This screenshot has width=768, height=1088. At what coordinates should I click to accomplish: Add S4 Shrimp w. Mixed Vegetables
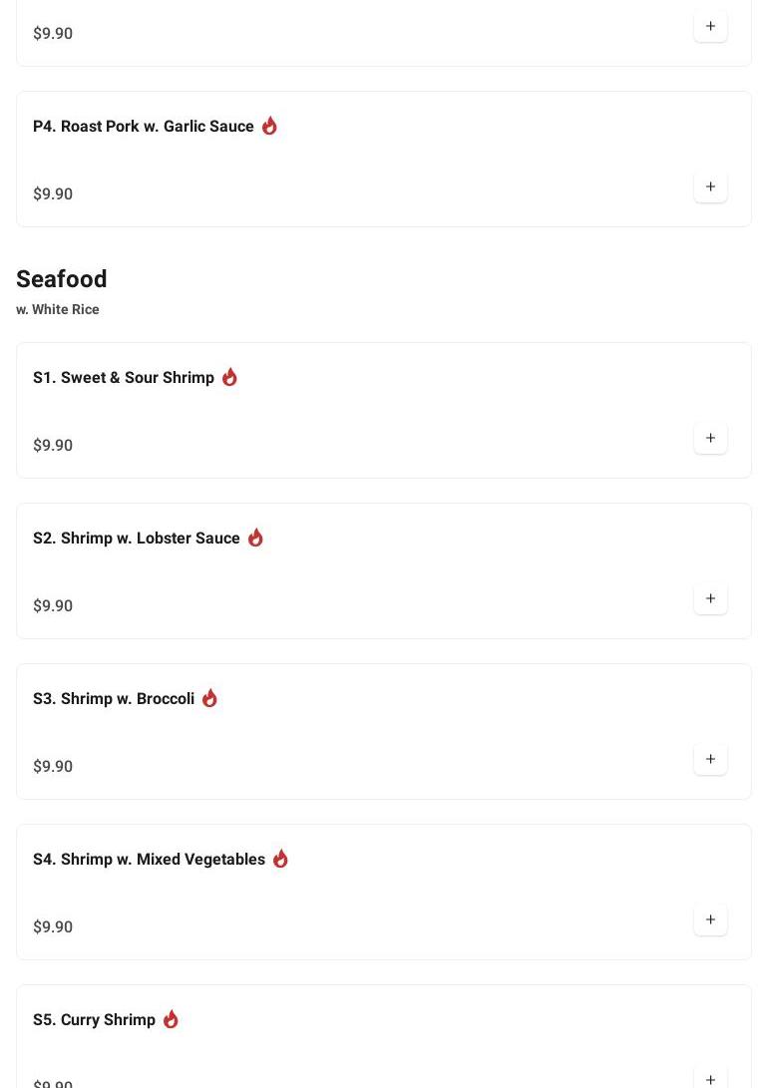710,919
